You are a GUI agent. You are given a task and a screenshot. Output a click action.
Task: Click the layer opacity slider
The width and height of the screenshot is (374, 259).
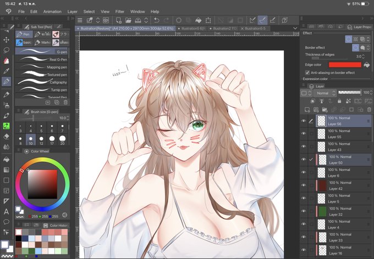click(349, 92)
